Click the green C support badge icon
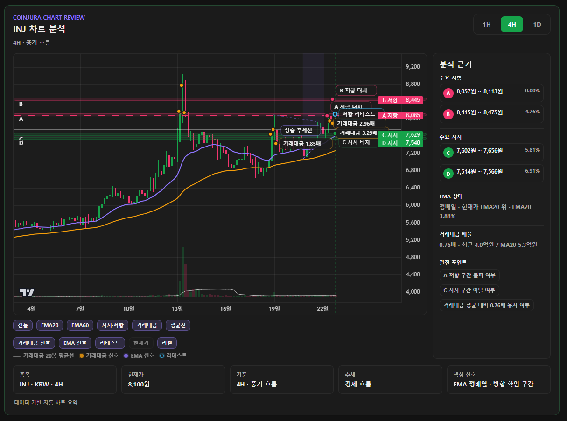The image size is (567, 421). (x=448, y=153)
